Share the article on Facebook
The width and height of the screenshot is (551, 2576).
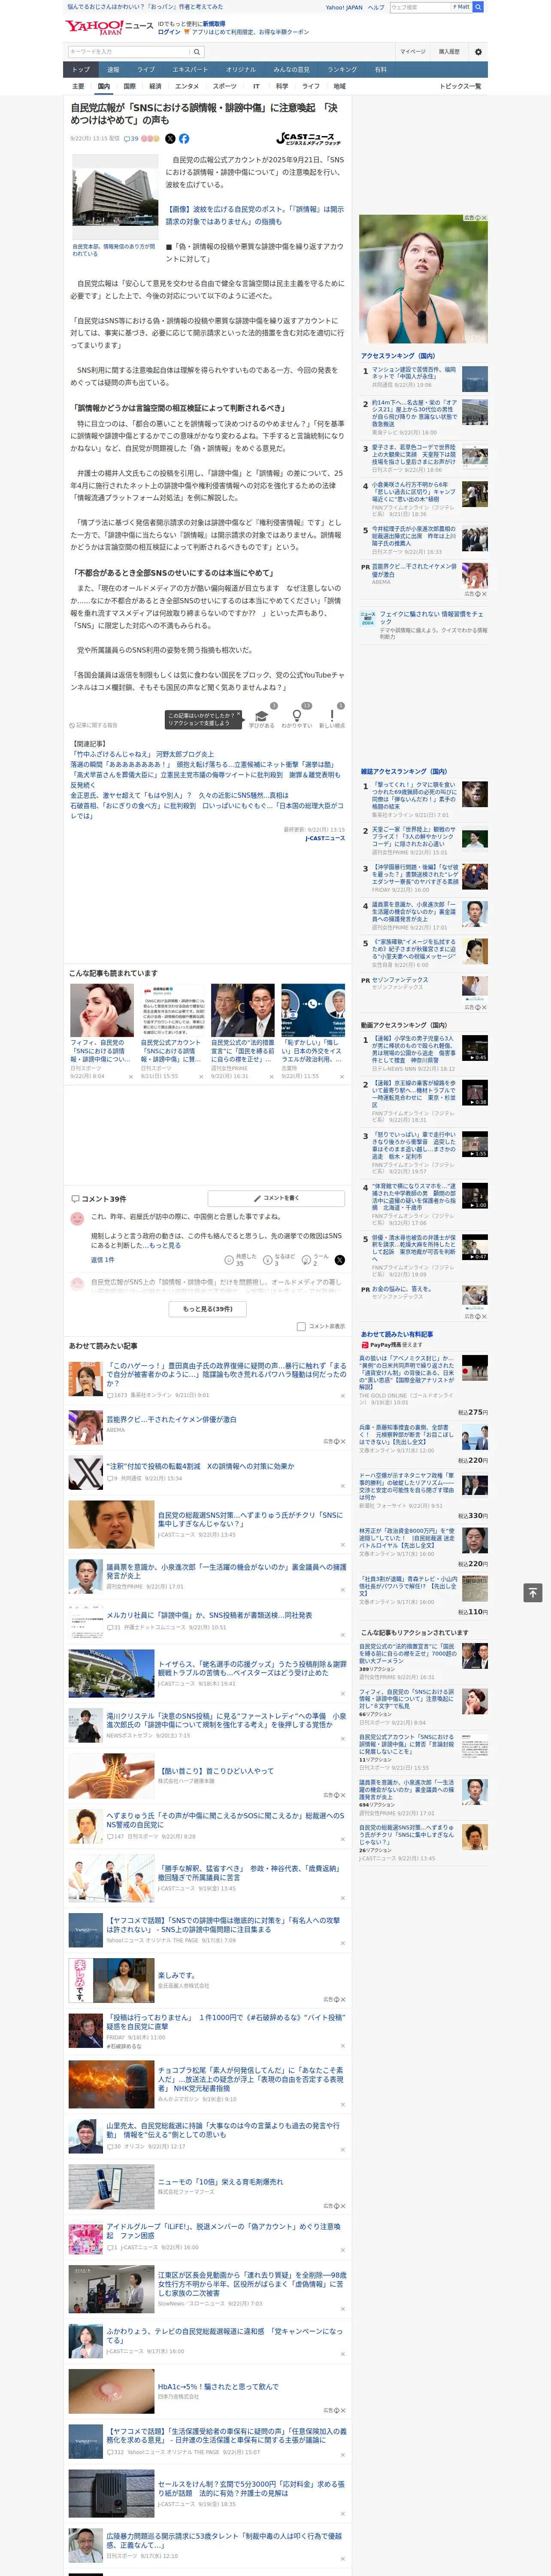(x=184, y=139)
